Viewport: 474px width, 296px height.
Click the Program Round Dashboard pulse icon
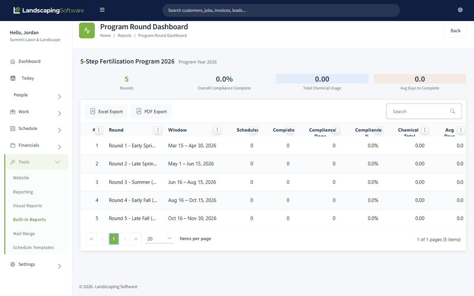pos(87,30)
